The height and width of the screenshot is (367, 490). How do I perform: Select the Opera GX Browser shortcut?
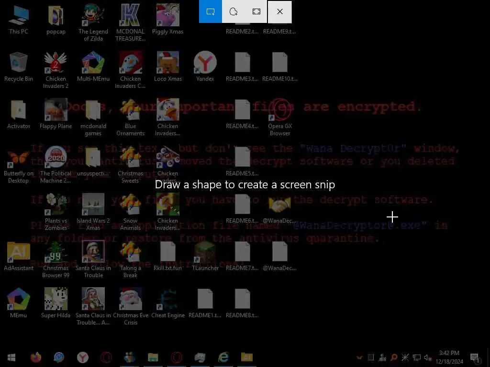coord(279,118)
